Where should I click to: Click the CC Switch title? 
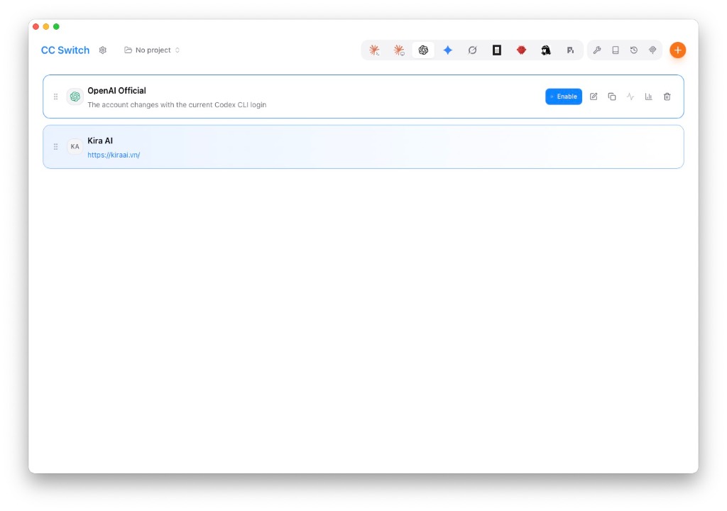[65, 50]
